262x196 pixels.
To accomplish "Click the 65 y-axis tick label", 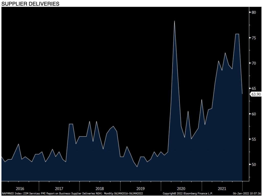I will [254, 88].
